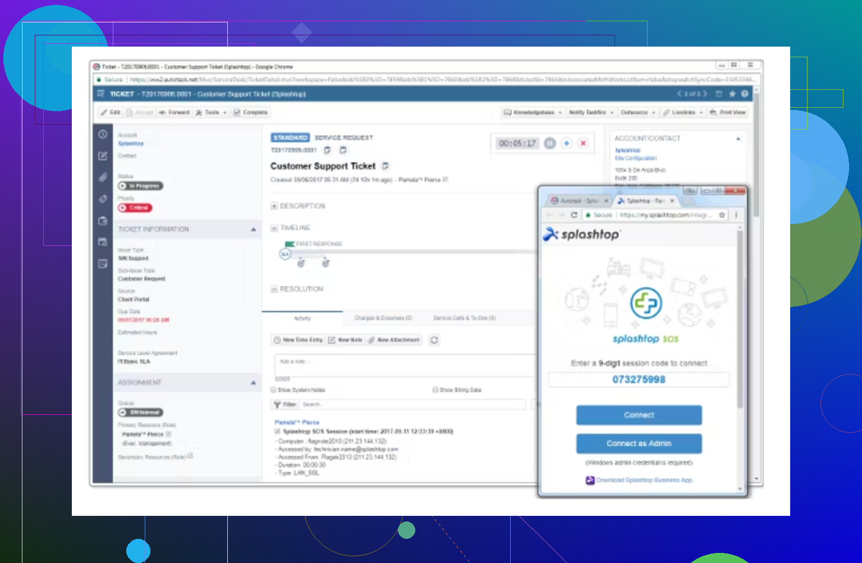The height and width of the screenshot is (563, 862).
Task: Click the blue Connect button in the Splashtop window
Action: [x=639, y=415]
